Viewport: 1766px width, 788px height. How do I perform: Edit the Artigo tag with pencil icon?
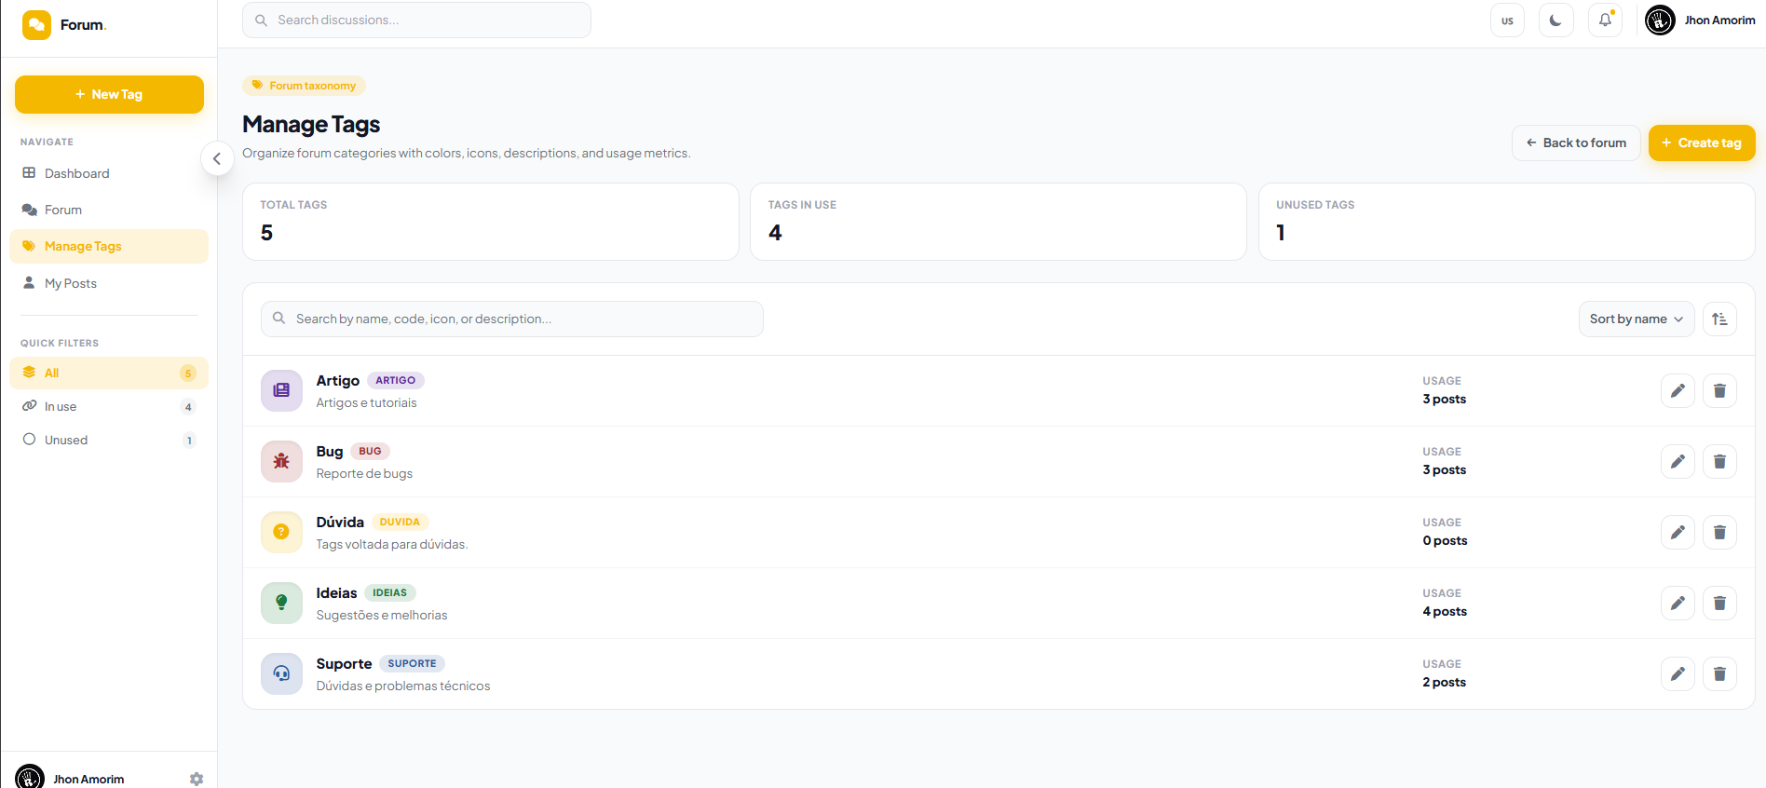[x=1678, y=390]
